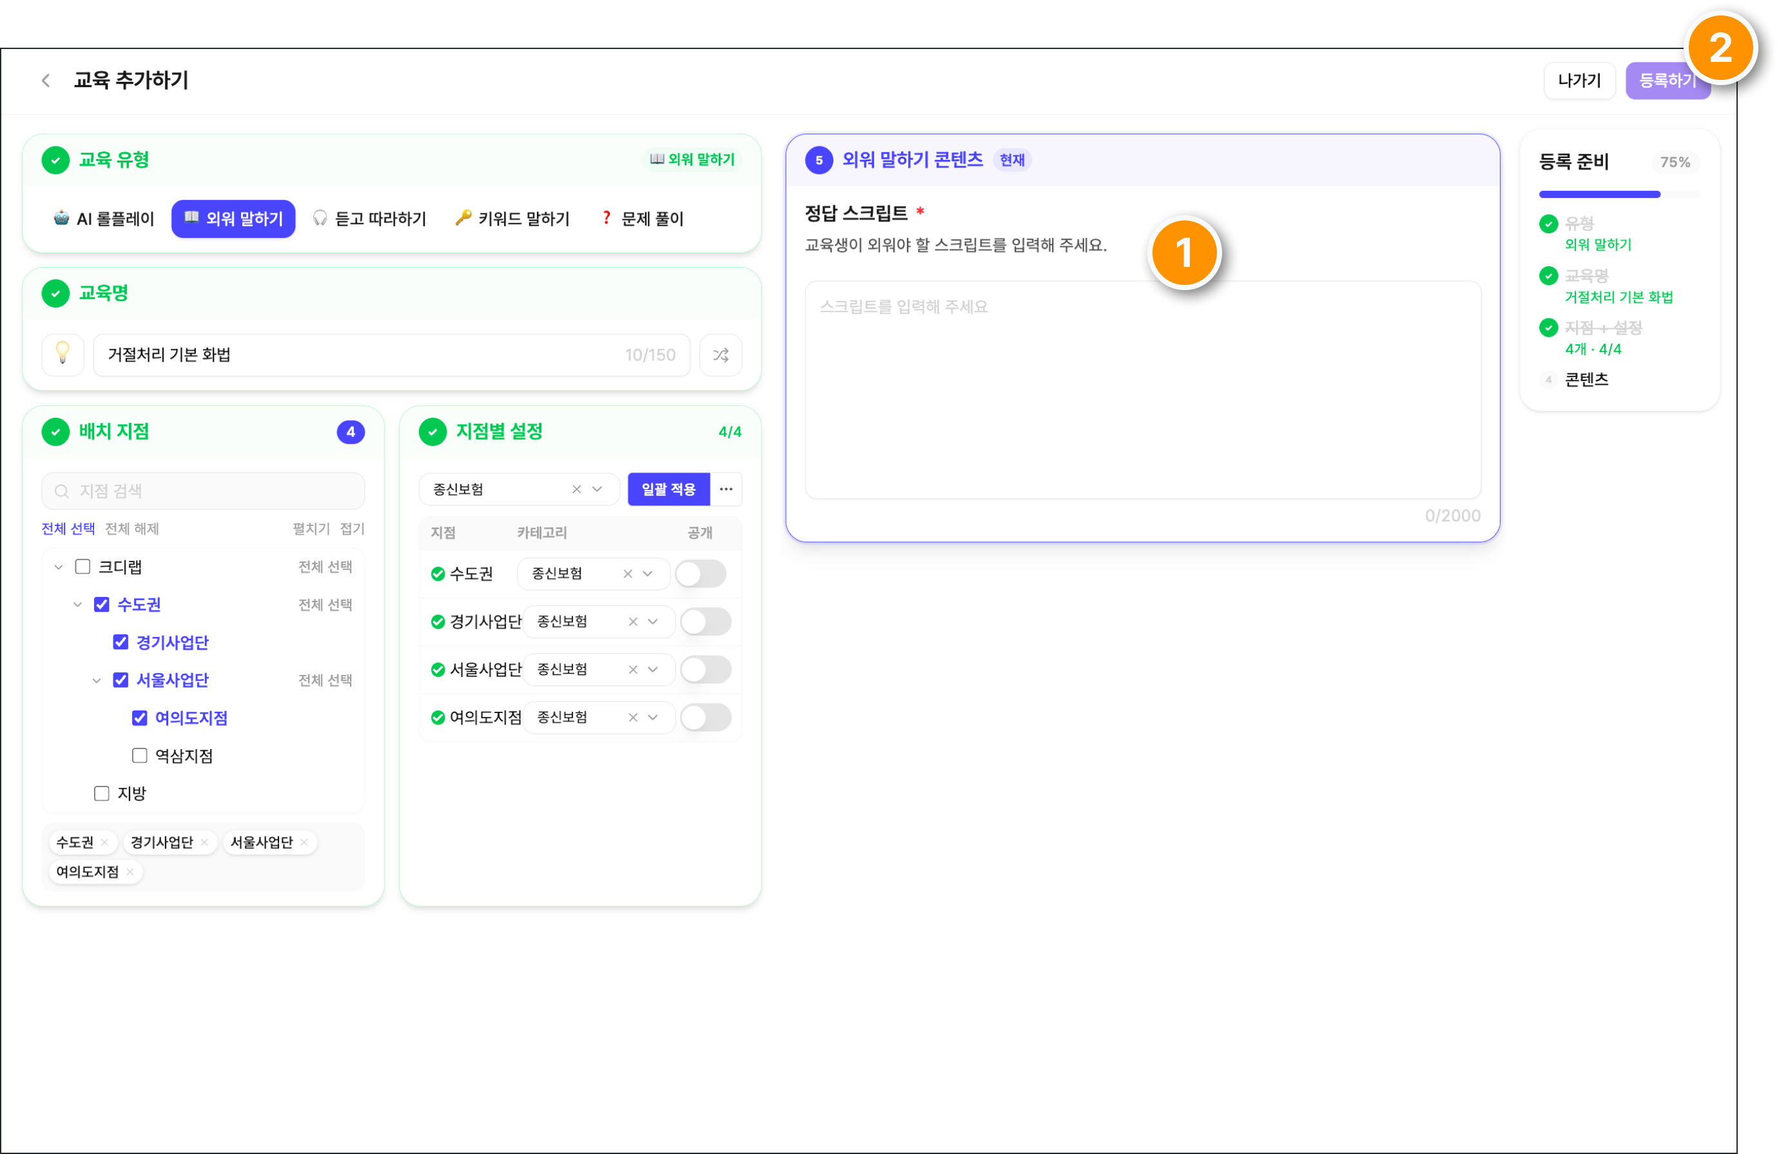Image resolution: width=1779 pixels, height=1154 pixels.
Task: Click the search magnifier icon in 지점 검색
Action: (x=62, y=491)
